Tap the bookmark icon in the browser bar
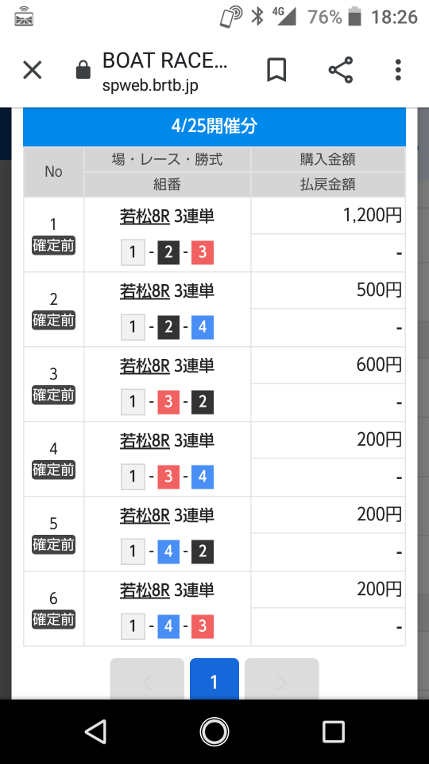Screen dimensions: 429x764 coord(276,70)
